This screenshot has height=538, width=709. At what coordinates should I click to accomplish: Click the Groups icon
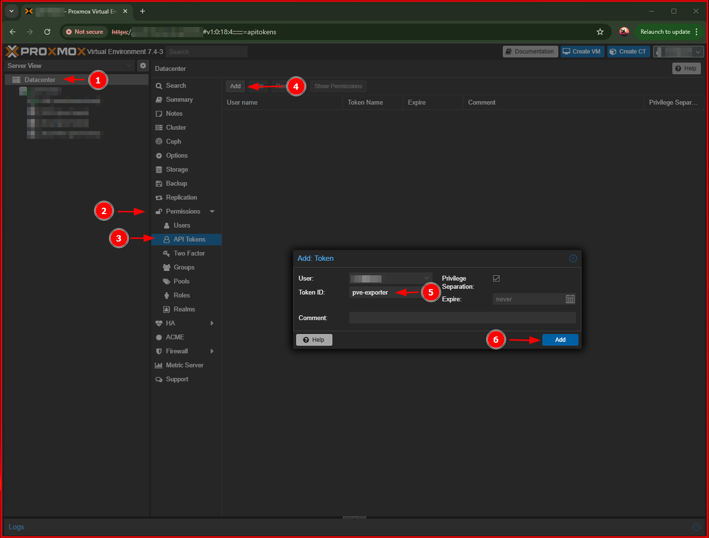click(x=167, y=268)
